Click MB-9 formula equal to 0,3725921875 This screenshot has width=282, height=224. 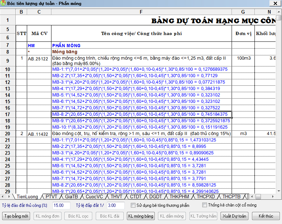pyautogui.click(x=141, y=121)
